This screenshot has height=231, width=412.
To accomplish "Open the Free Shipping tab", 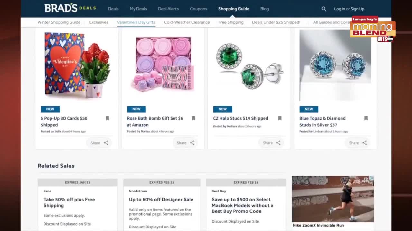I will 231,22.
